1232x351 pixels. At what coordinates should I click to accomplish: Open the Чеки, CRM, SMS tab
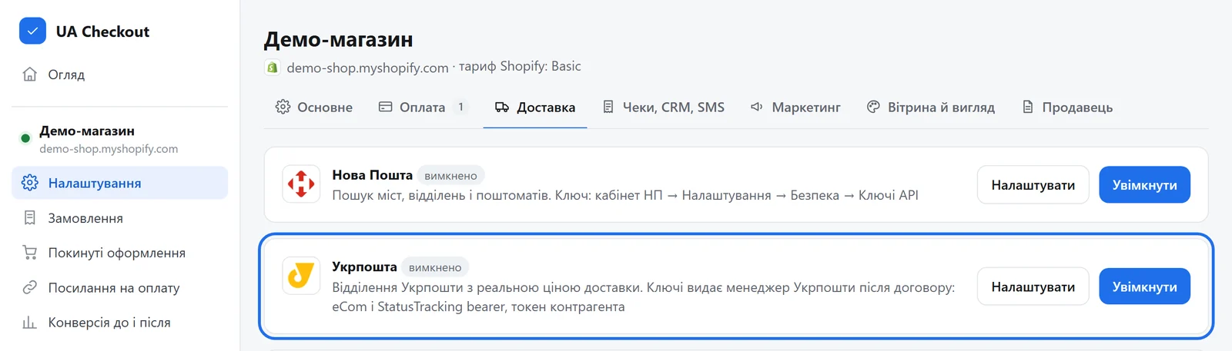point(663,108)
